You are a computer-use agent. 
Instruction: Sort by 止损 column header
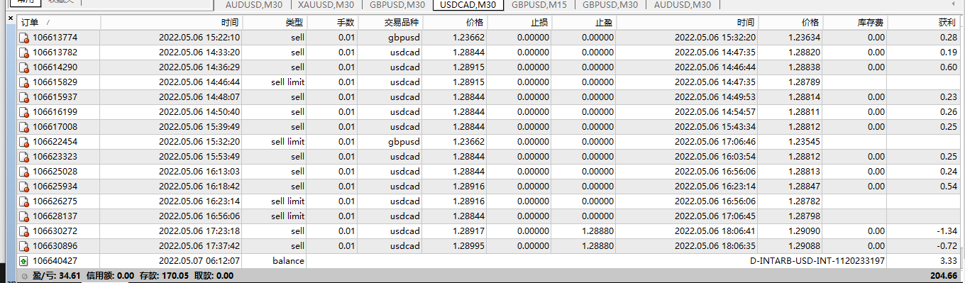pos(519,23)
